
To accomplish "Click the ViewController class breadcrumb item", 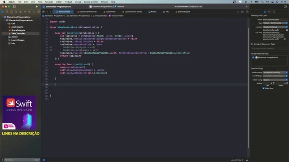I will tap(116, 16).
